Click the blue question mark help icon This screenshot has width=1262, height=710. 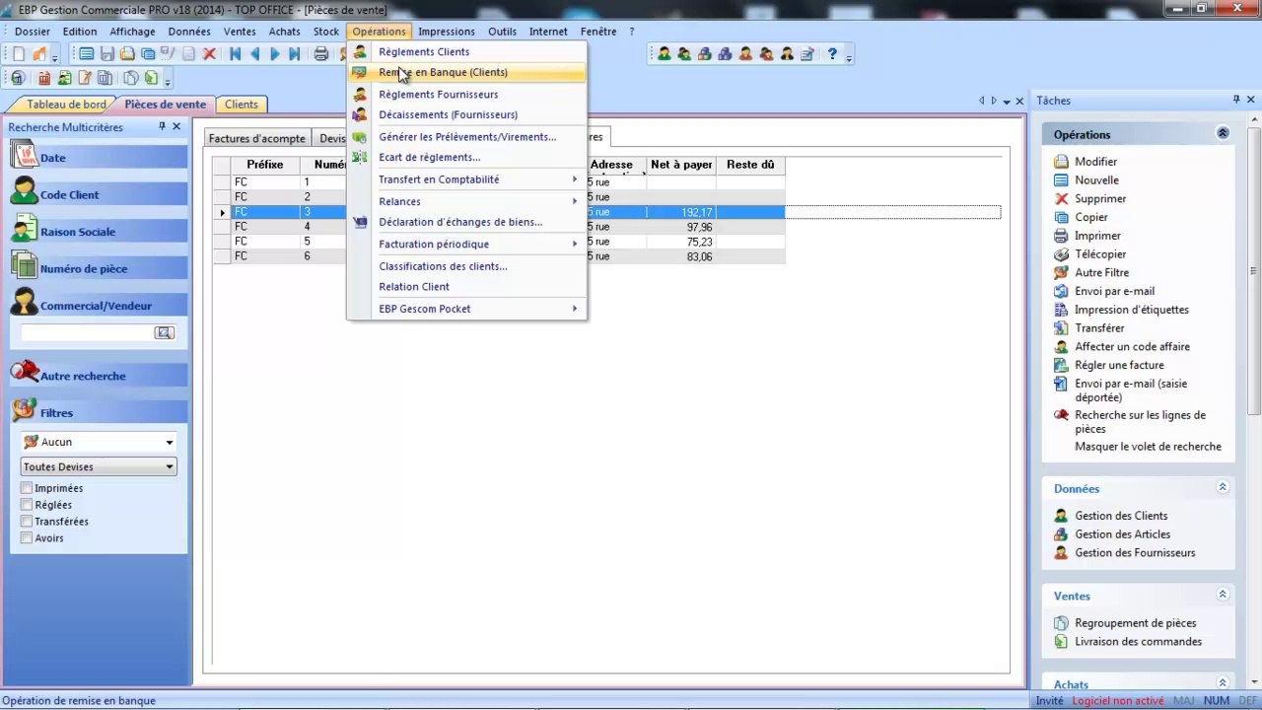(832, 54)
